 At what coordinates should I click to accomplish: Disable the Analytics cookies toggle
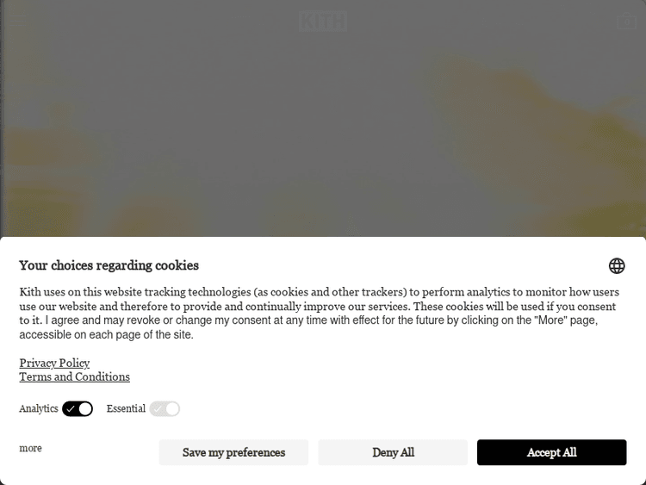click(78, 409)
